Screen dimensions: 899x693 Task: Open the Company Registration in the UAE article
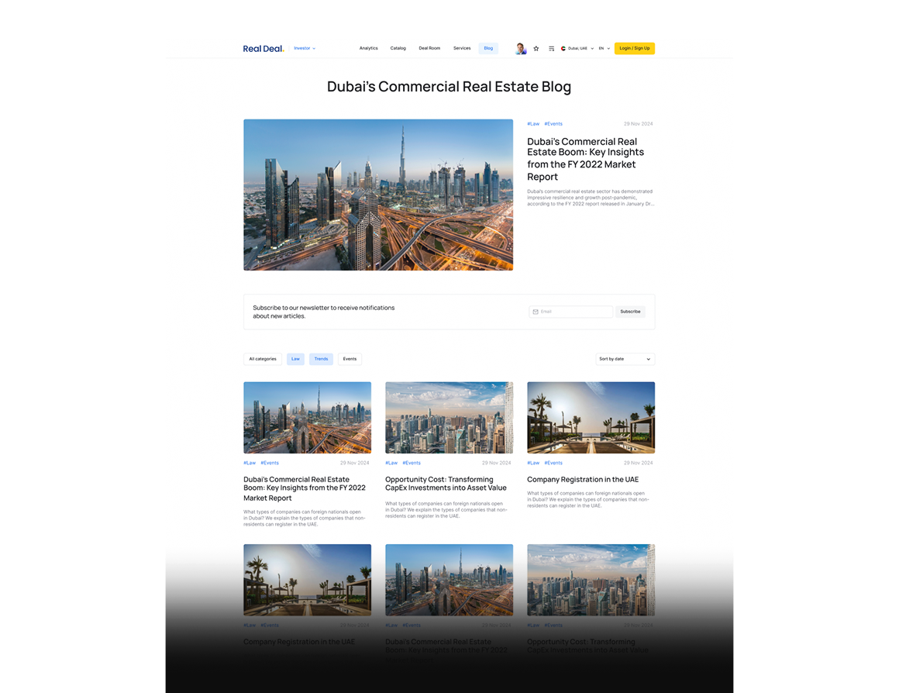point(583,480)
